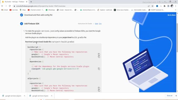Open the Maps bookmark

point(23,10)
